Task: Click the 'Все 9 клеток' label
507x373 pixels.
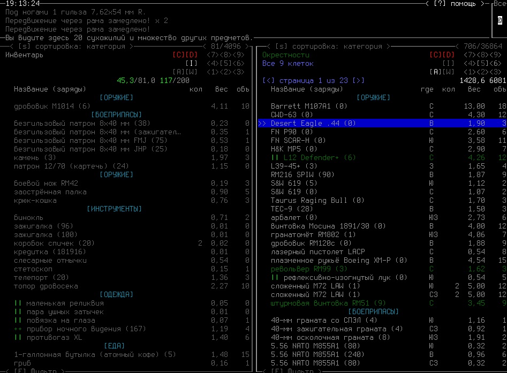Action: point(288,63)
